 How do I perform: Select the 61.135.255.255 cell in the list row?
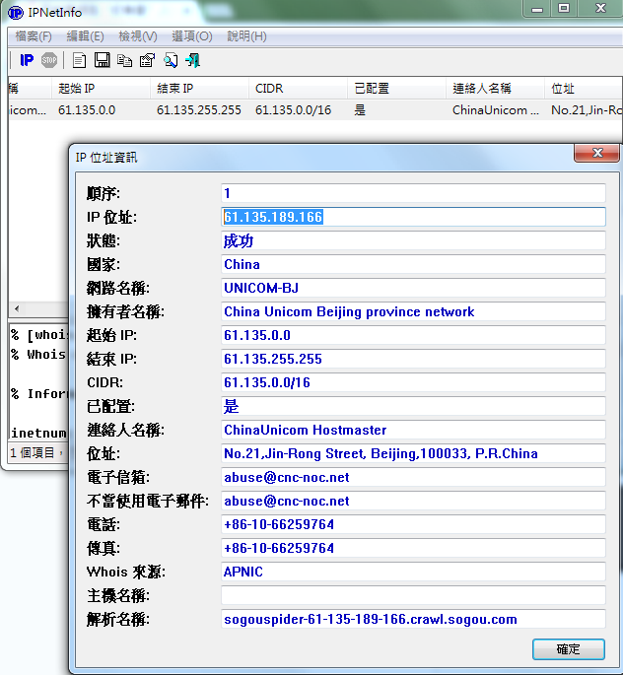(199, 110)
